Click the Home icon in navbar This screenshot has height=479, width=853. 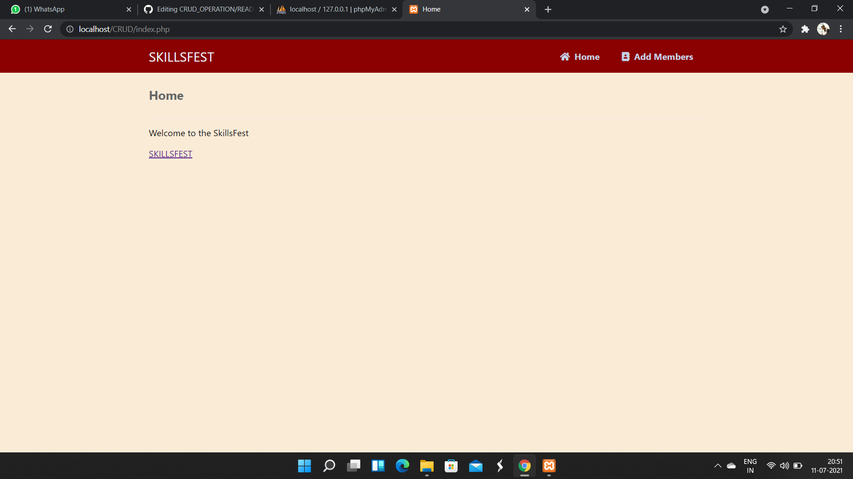coord(565,57)
